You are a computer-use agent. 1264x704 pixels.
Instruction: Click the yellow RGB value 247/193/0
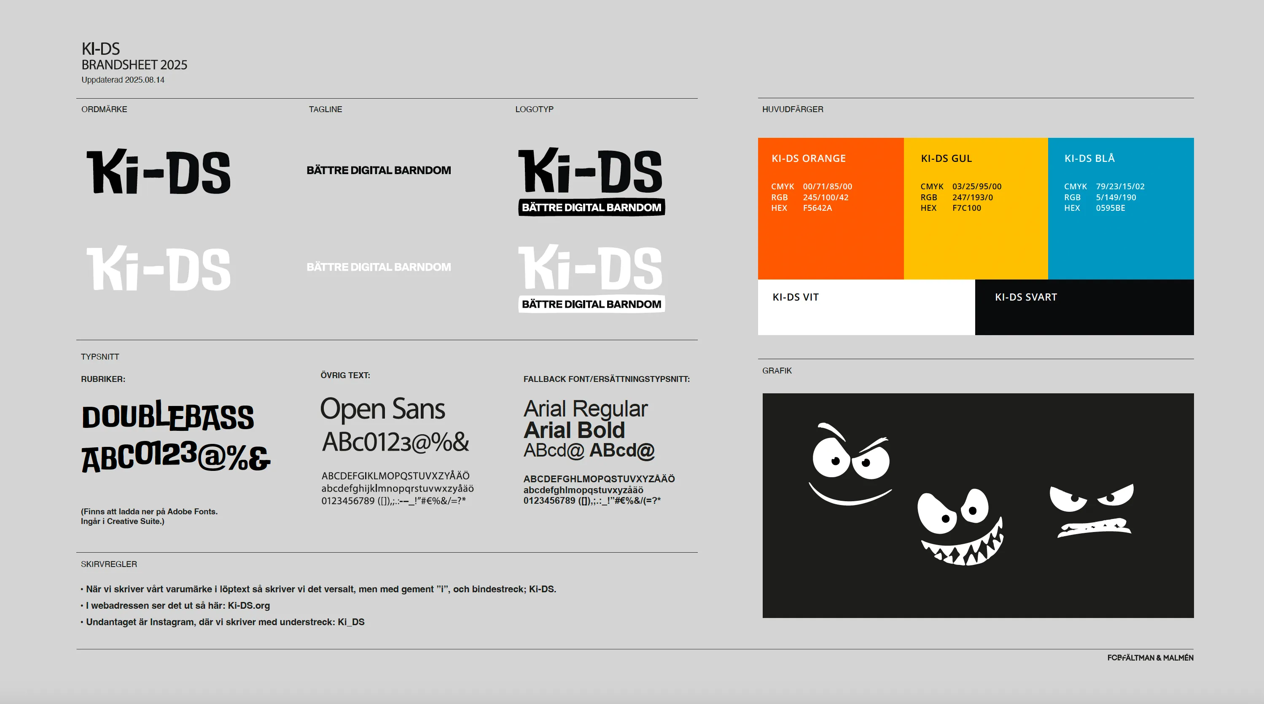point(973,197)
